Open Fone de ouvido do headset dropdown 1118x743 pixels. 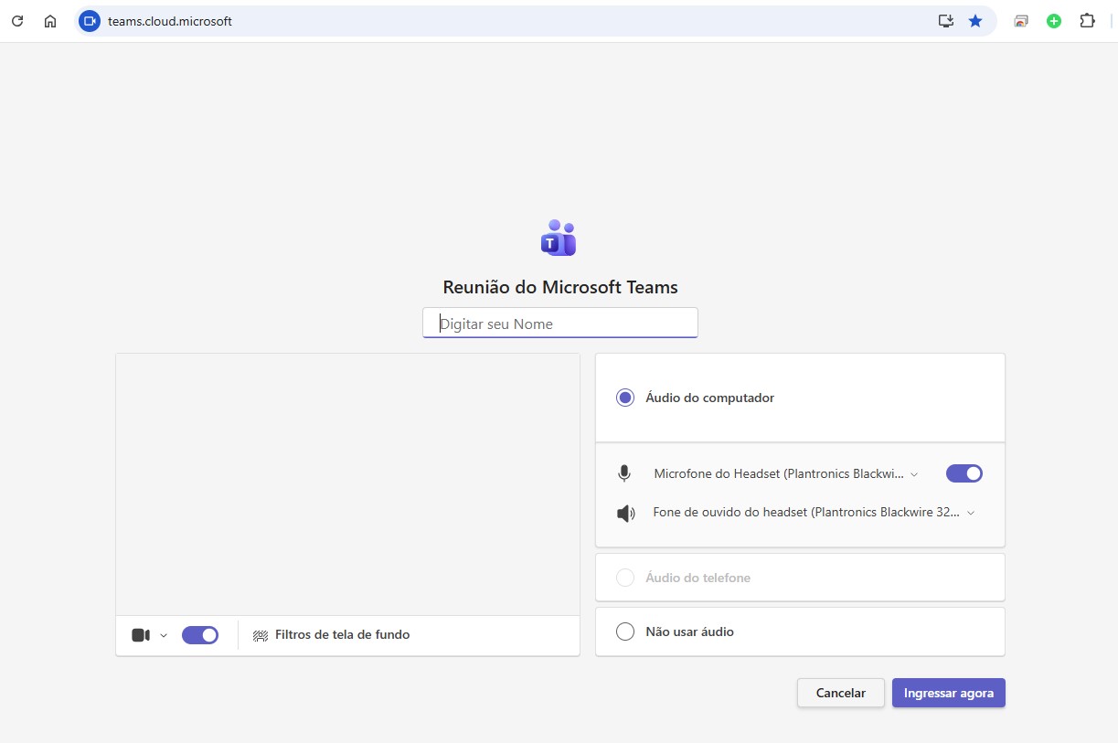coord(814,513)
